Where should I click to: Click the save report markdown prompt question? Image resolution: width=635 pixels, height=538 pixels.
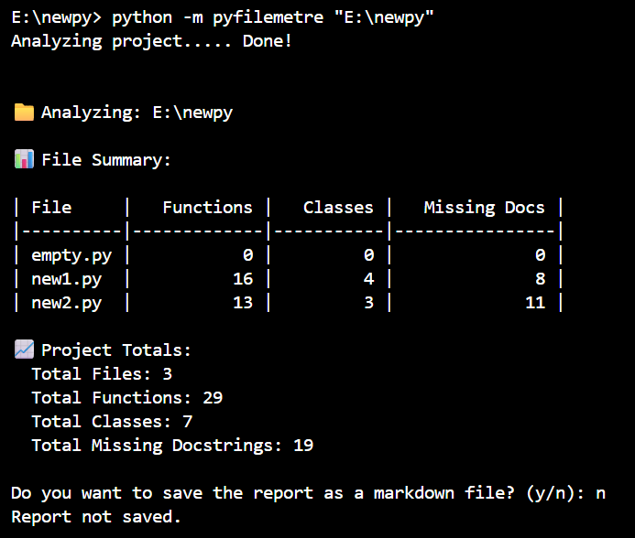click(298, 493)
